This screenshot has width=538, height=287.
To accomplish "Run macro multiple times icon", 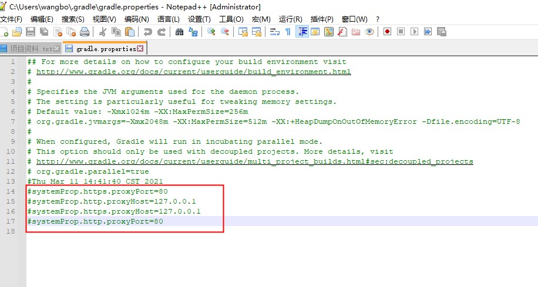I will 428,32.
